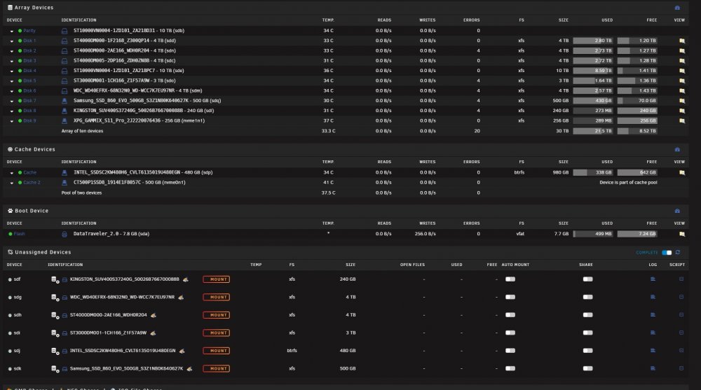Click the Array Devices section title
The height and width of the screenshot is (390, 701).
point(34,8)
